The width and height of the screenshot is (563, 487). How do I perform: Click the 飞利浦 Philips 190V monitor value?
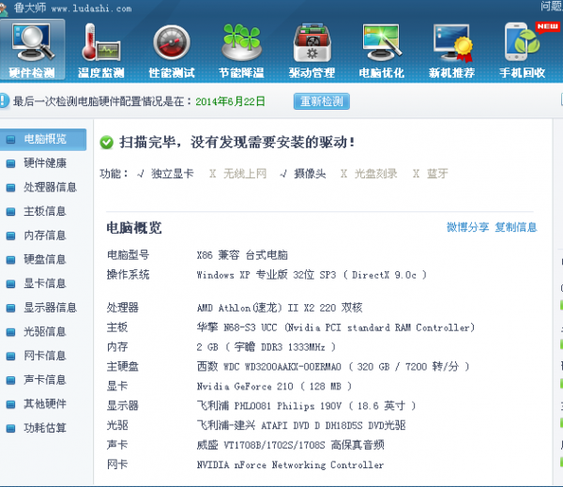tap(306, 406)
